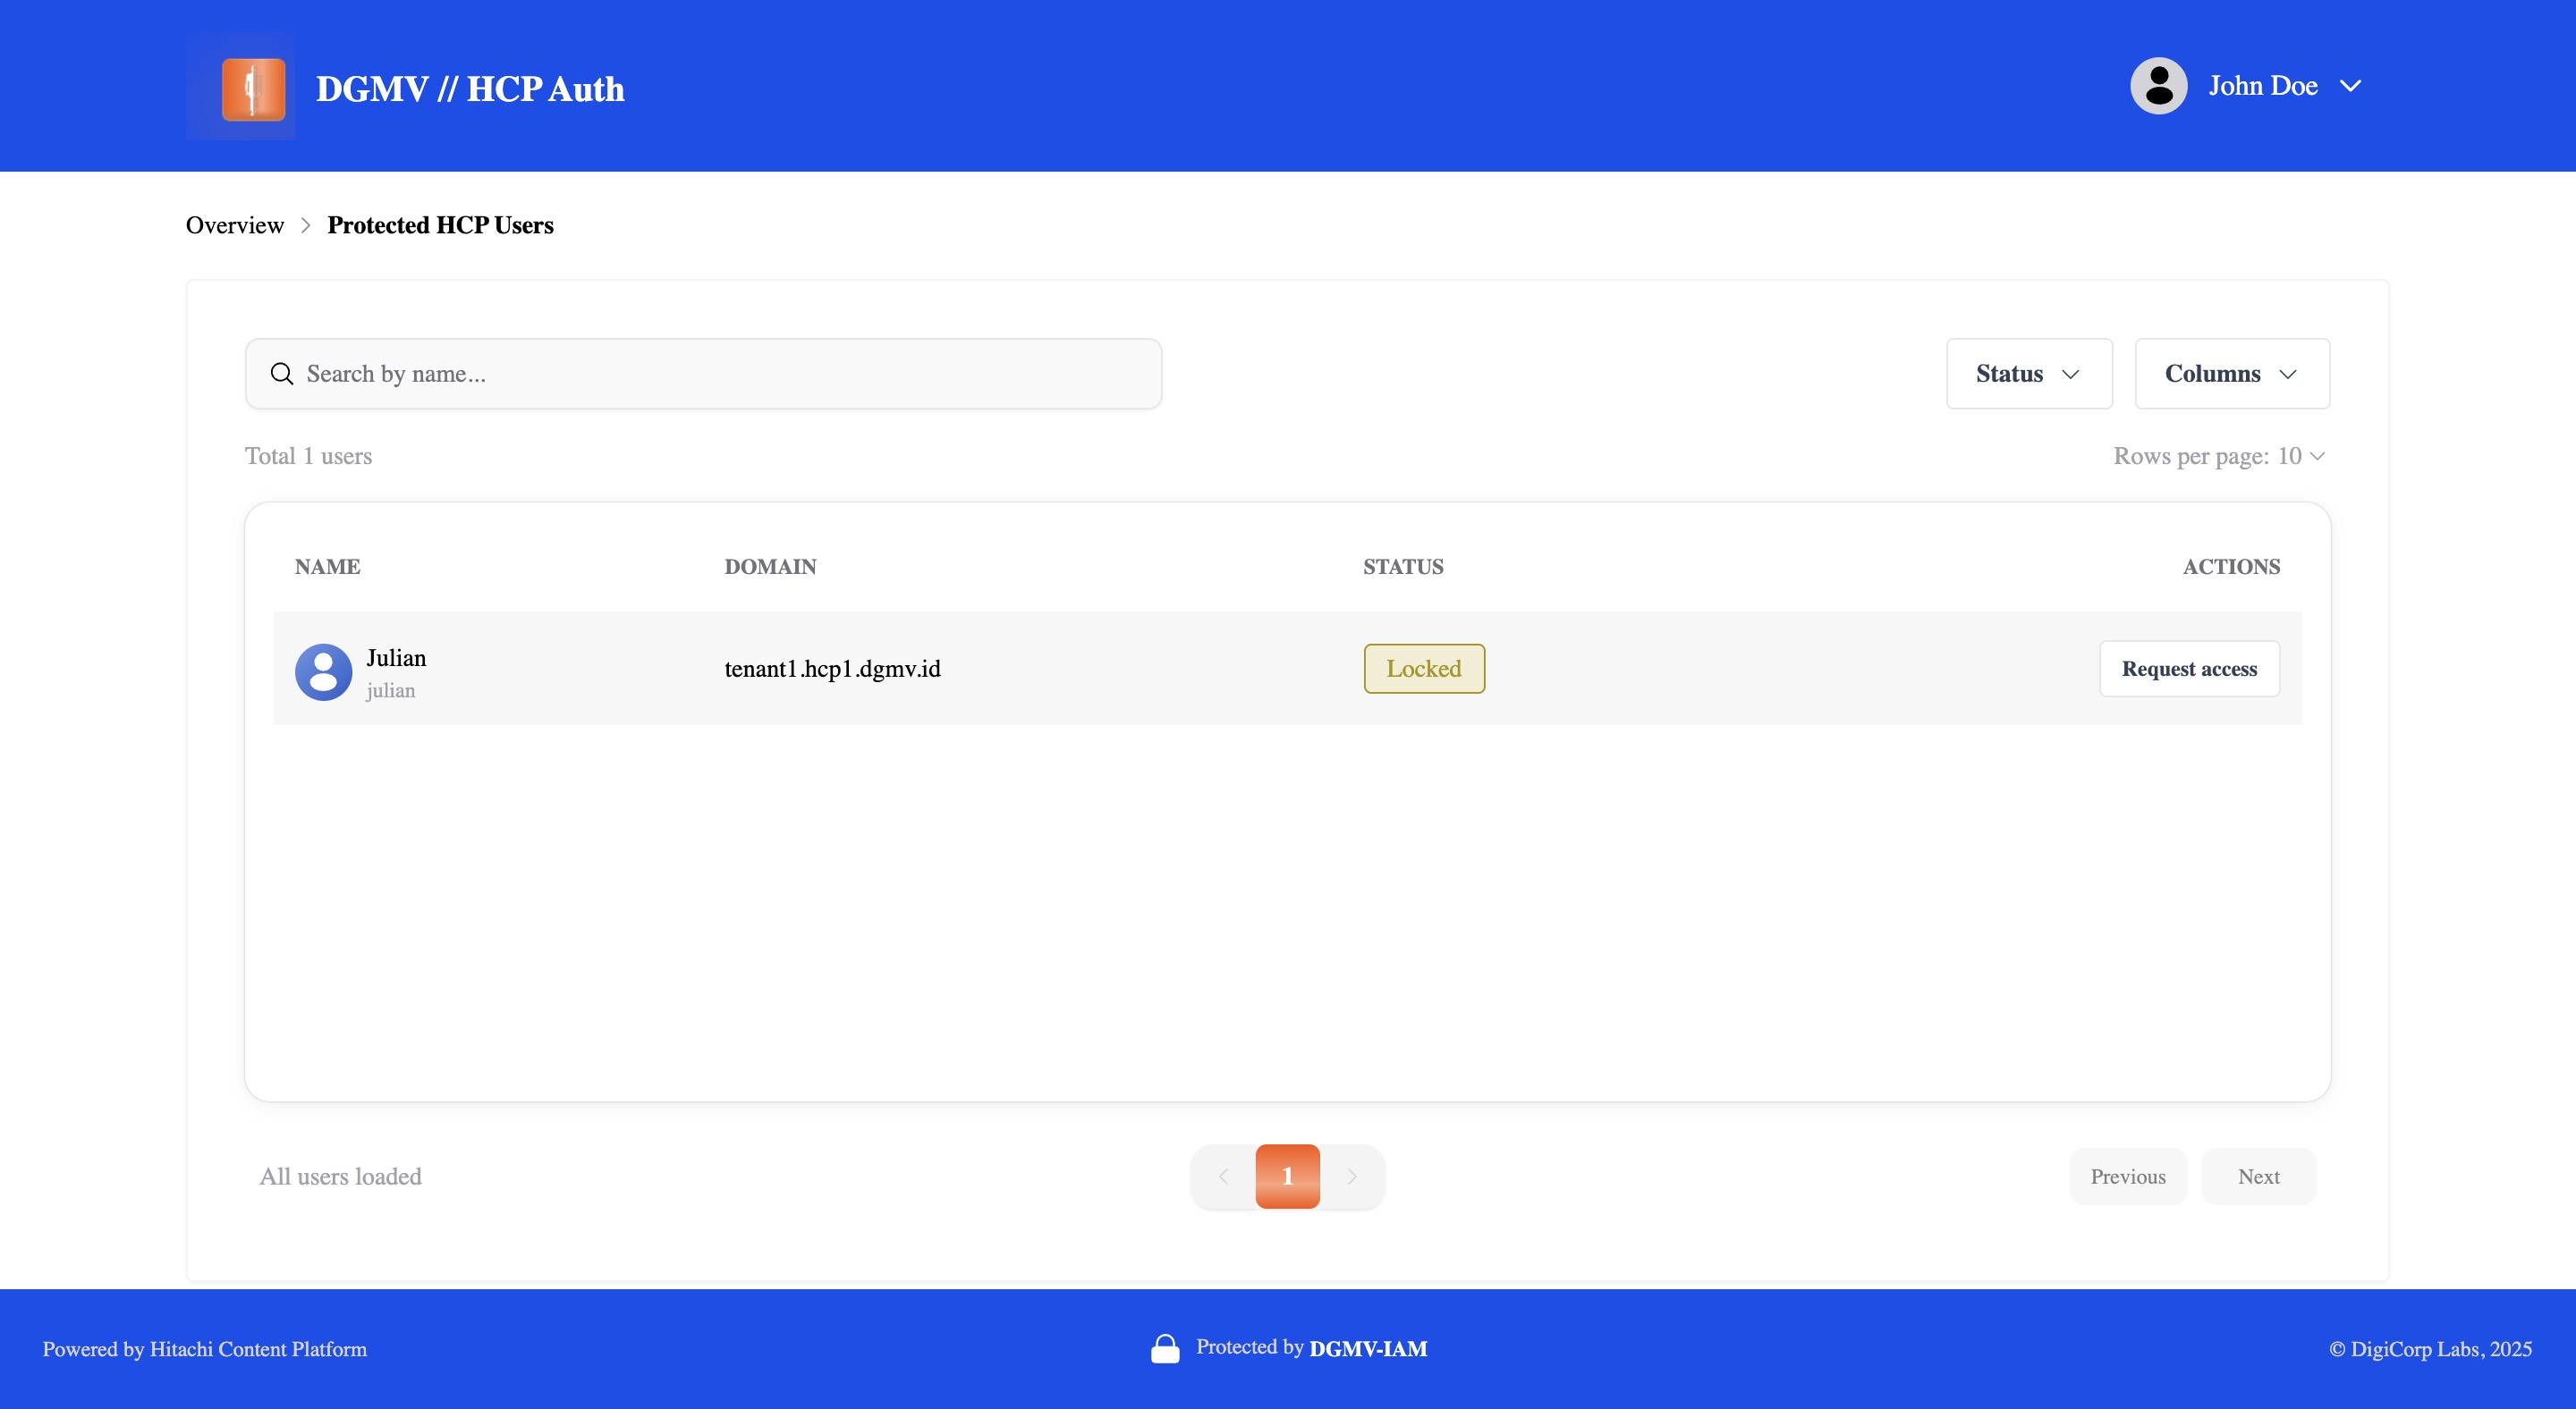
Task: Click the footer lock icon
Action: point(1165,1348)
